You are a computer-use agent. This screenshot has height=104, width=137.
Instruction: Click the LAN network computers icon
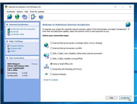[46, 66]
